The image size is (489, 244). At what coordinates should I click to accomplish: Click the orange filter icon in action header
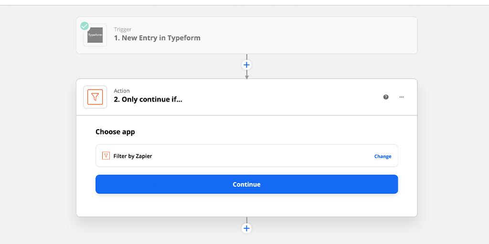(95, 97)
